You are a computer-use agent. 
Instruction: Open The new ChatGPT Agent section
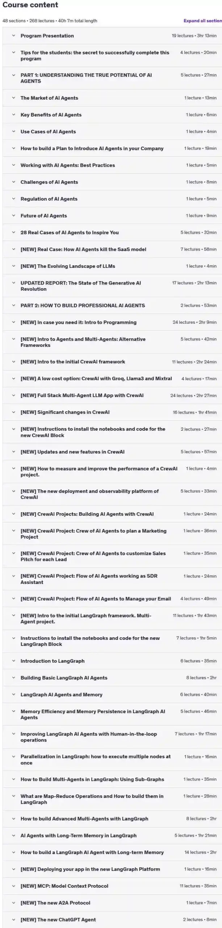coord(112,920)
